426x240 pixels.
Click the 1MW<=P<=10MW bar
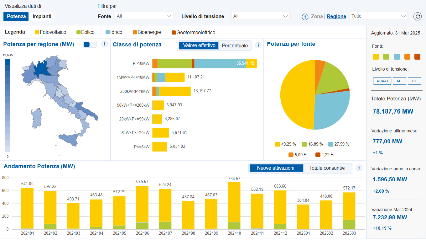pyautogui.click(x=169, y=77)
